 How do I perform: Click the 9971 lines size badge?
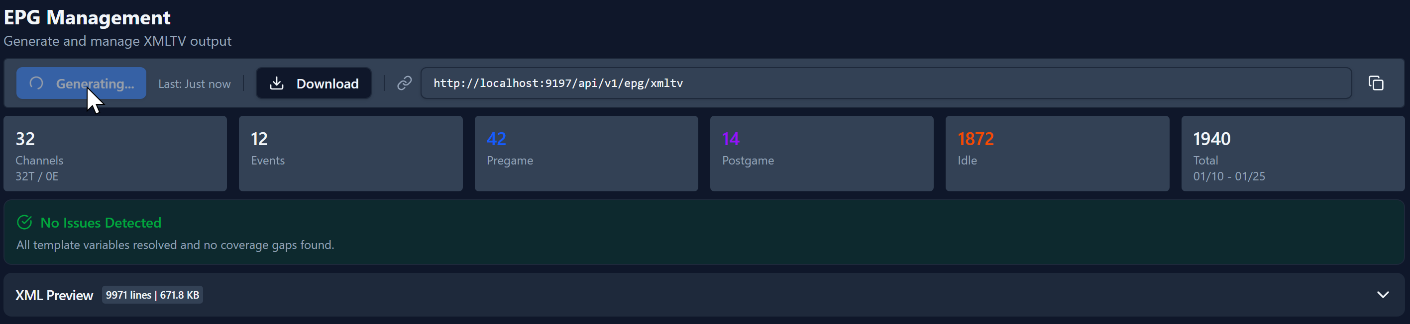pos(152,295)
